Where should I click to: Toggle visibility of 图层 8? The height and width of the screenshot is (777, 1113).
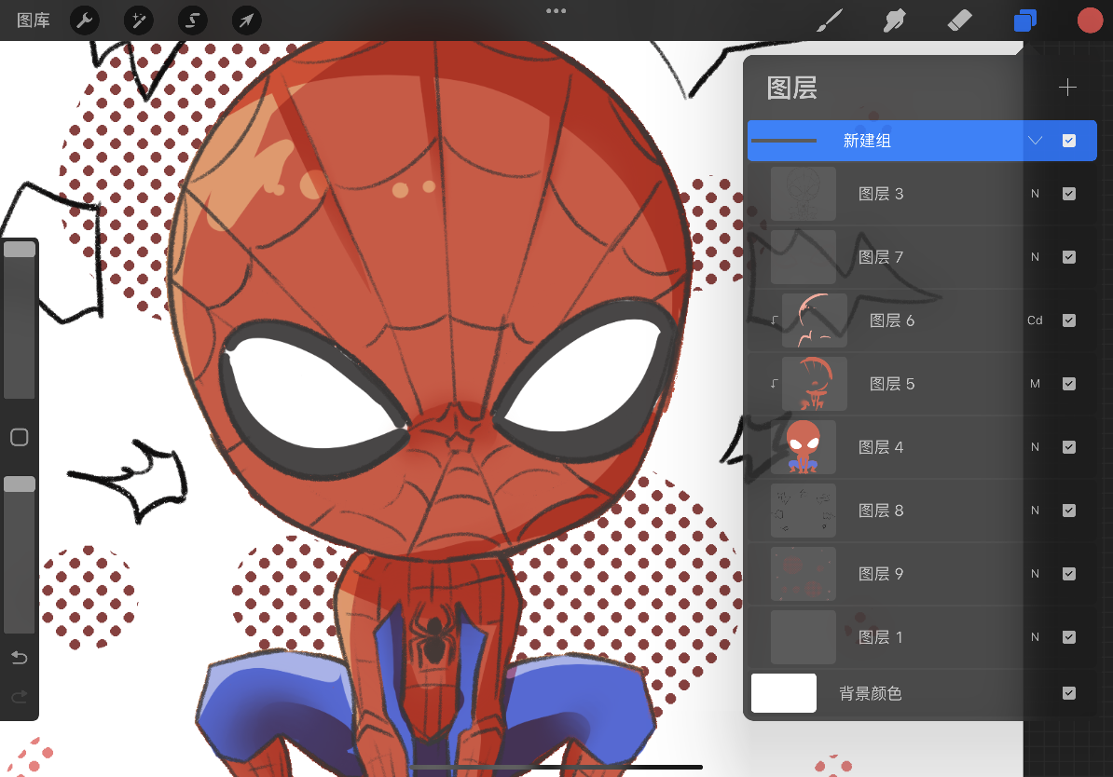(x=1069, y=511)
